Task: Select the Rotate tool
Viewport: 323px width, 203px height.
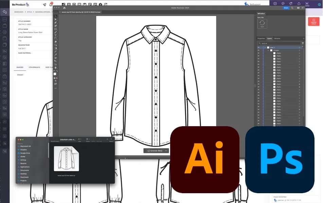Action: (56, 38)
